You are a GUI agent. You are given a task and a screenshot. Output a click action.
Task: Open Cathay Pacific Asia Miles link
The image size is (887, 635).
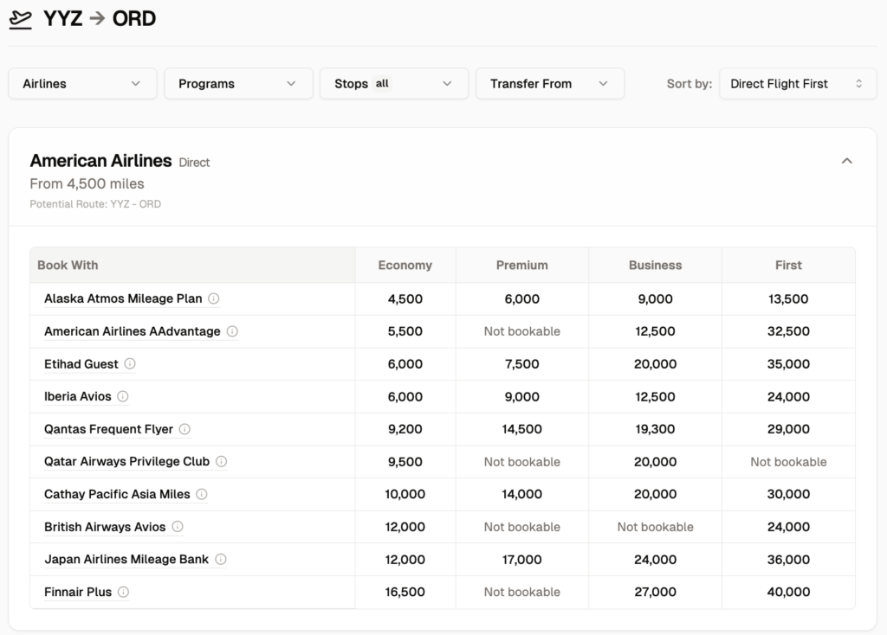coord(117,494)
